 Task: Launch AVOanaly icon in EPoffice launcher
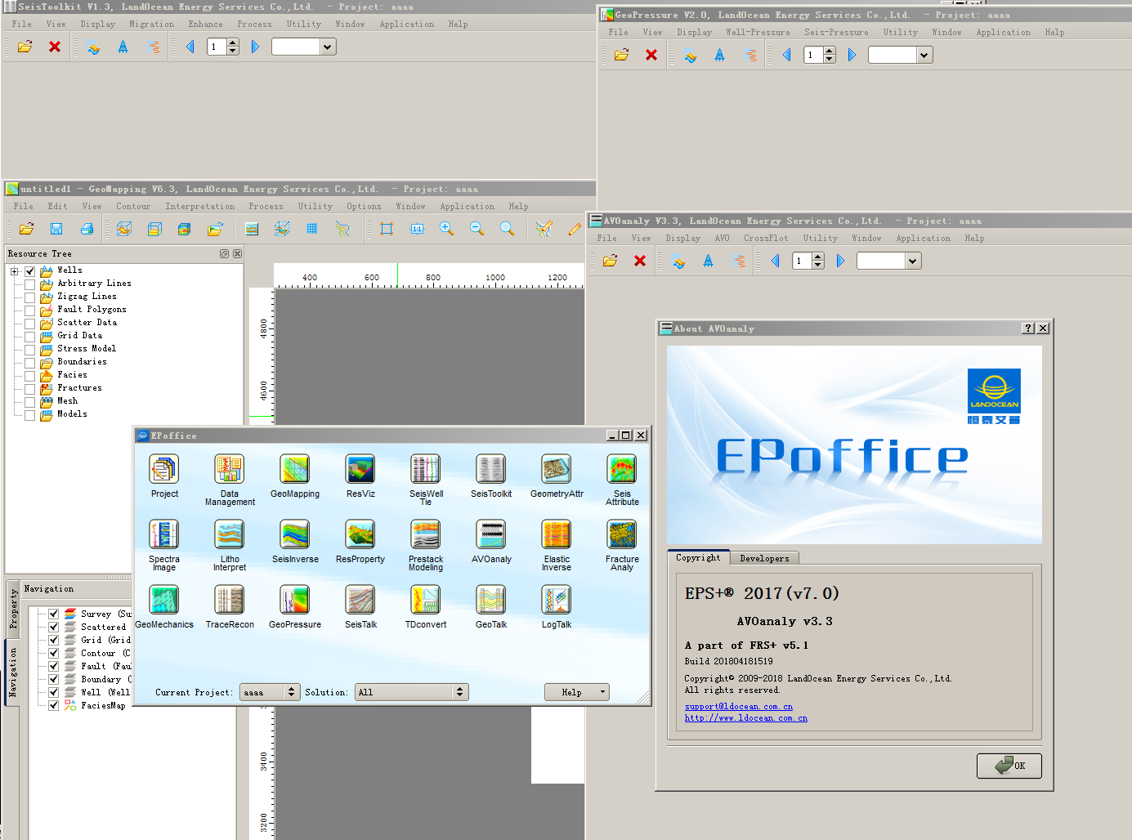pyautogui.click(x=491, y=534)
